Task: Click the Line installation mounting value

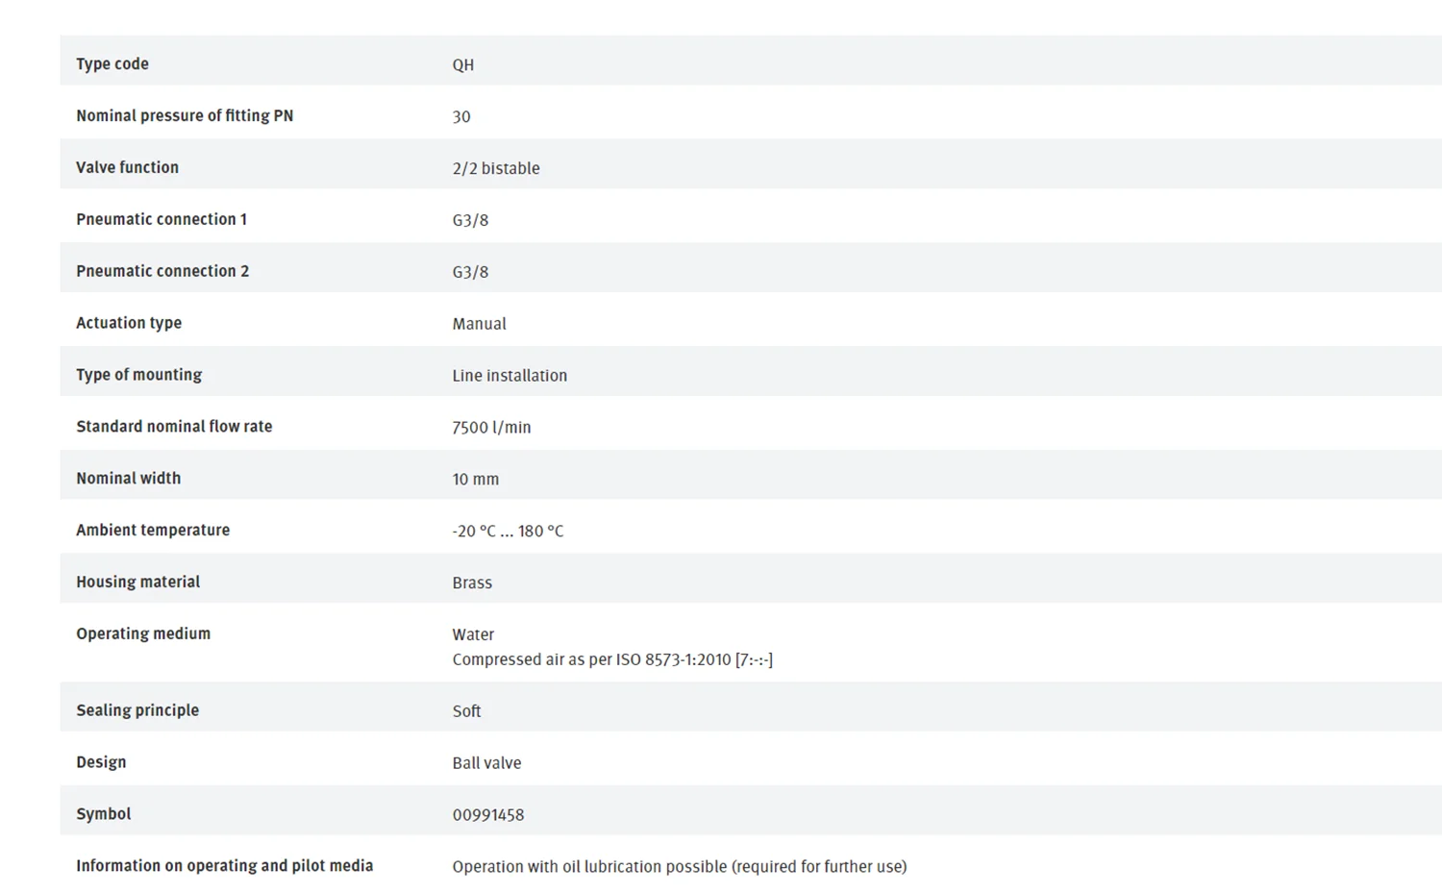Action: (x=510, y=376)
